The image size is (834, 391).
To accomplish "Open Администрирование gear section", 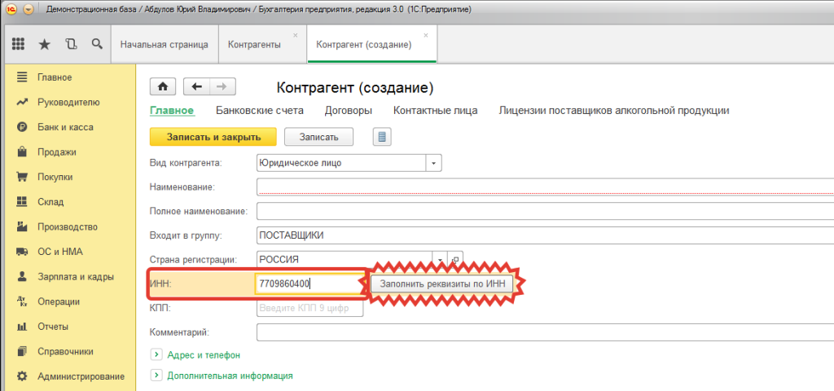I will pos(71,376).
